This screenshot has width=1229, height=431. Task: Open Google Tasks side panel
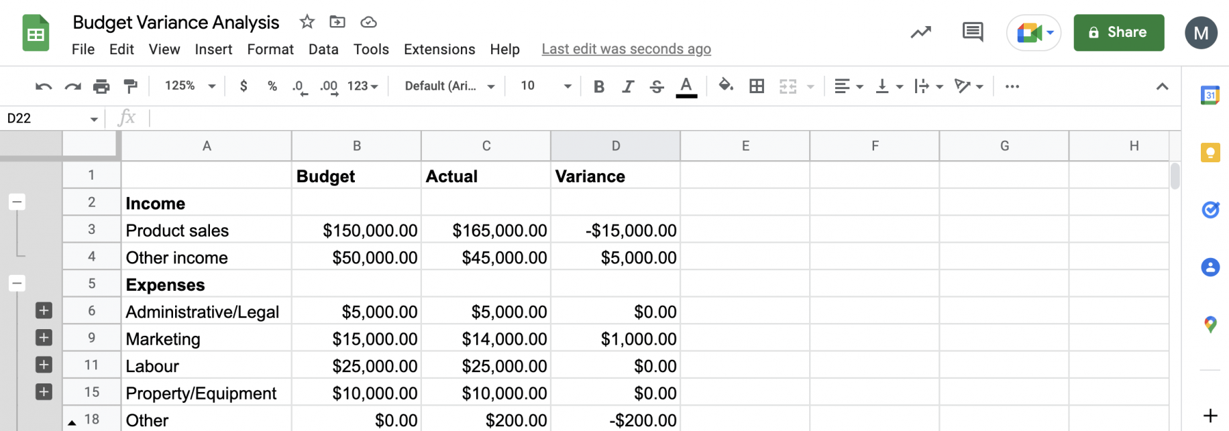tap(1210, 210)
